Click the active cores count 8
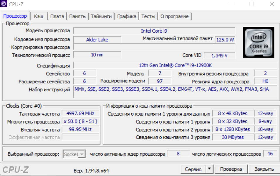Screen dimensions: 280x176 178,154
